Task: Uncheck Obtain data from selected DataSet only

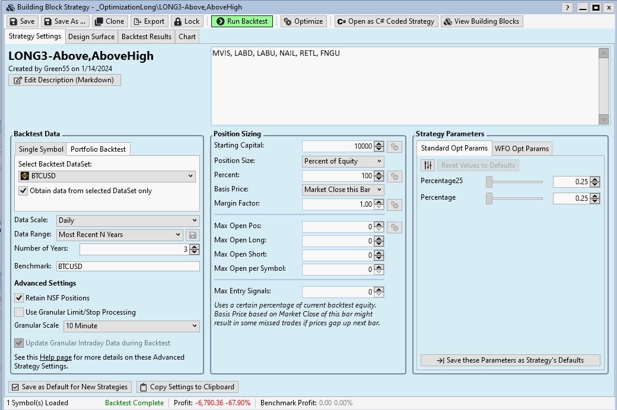Action: 23,191
